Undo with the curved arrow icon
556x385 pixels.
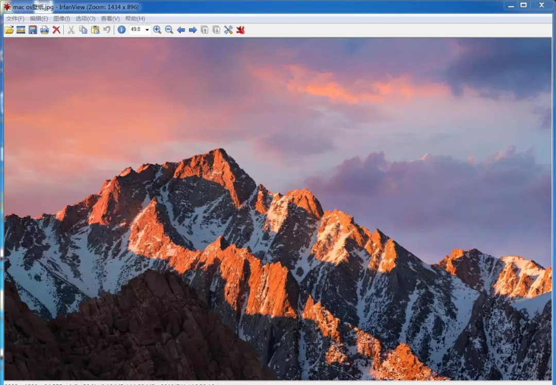pos(107,30)
